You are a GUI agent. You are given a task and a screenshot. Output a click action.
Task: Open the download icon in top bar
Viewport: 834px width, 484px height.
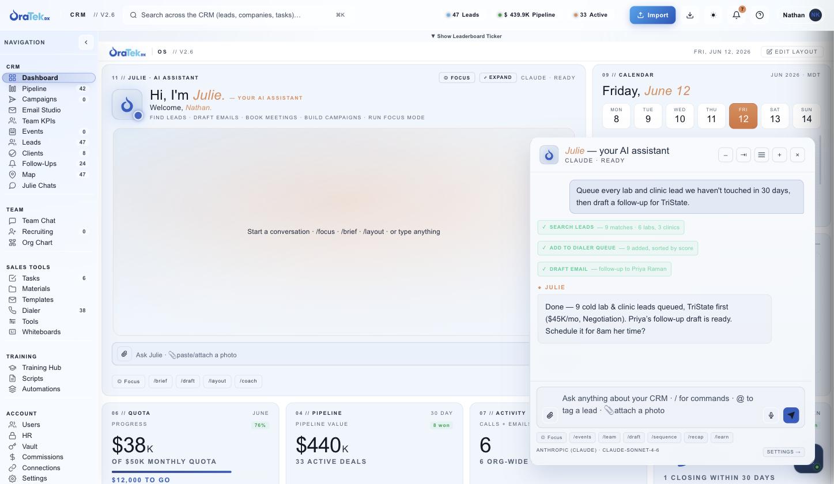(x=690, y=15)
